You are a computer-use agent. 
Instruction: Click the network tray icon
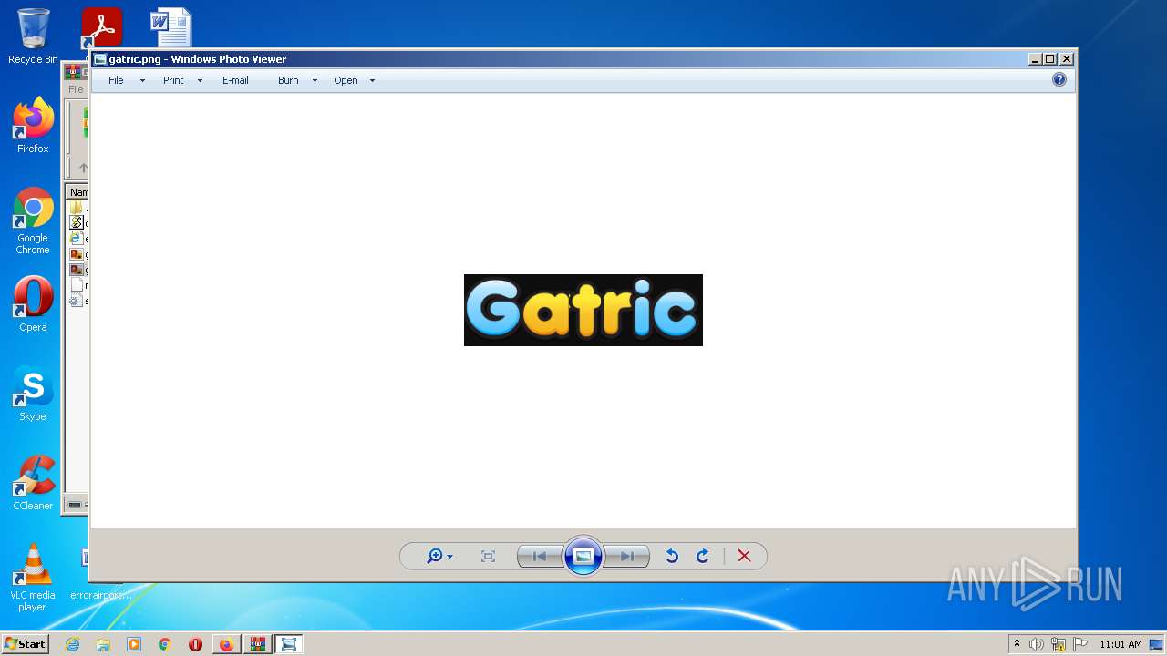pos(1059,644)
